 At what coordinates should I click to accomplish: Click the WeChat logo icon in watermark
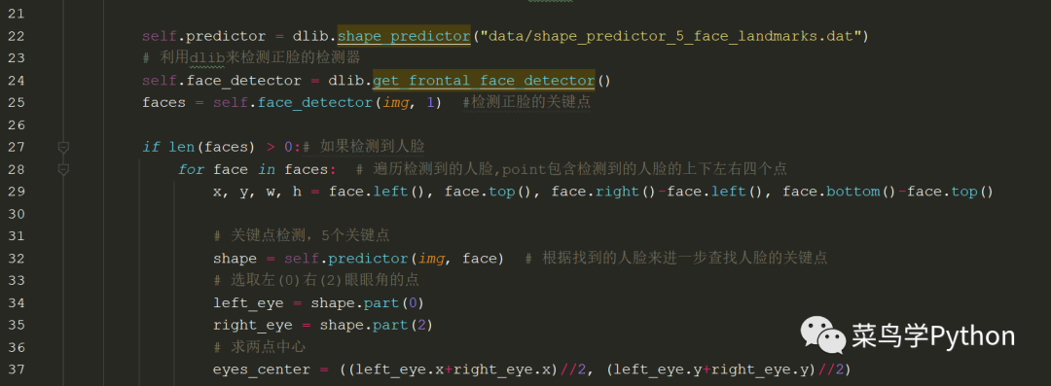[x=821, y=334]
